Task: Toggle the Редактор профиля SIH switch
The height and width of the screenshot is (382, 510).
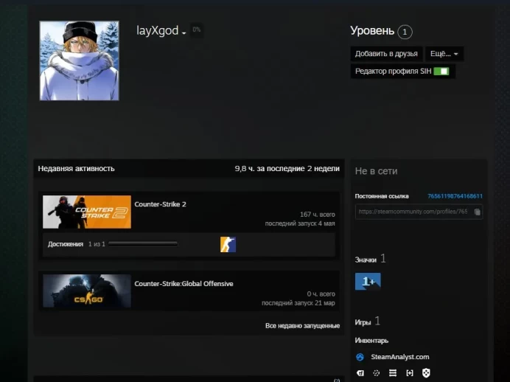Action: pos(441,72)
